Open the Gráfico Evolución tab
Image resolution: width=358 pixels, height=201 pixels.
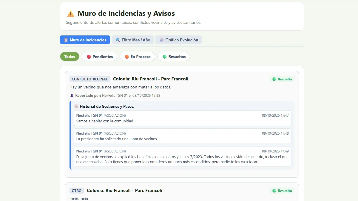click(x=178, y=40)
